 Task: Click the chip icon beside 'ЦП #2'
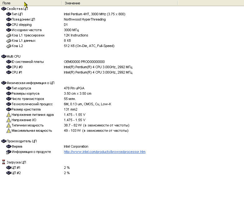coord(9,173)
